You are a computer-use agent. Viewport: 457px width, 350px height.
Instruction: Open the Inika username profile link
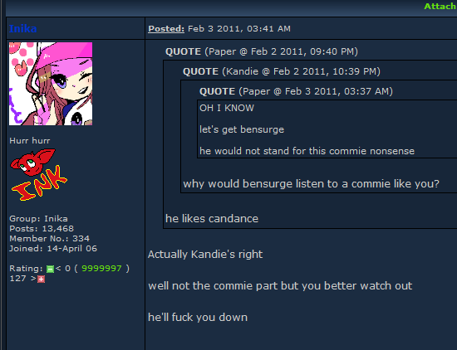pyautogui.click(x=22, y=28)
